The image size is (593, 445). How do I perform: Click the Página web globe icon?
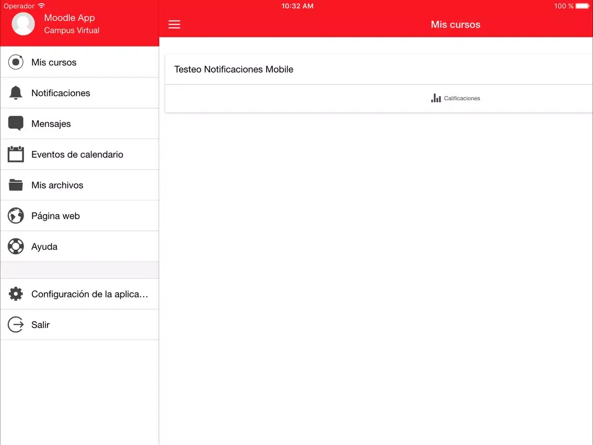coord(16,216)
